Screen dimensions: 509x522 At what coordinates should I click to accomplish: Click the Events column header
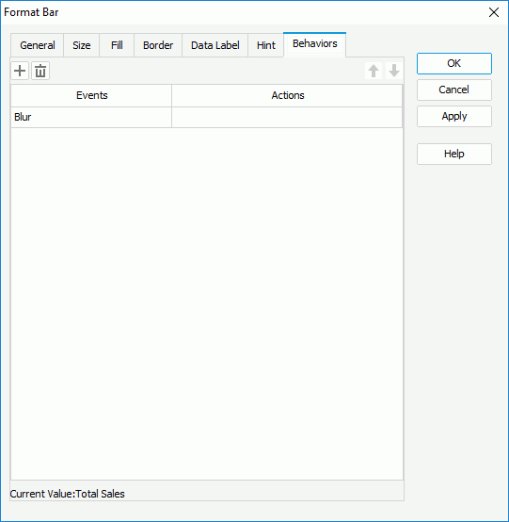pyautogui.click(x=91, y=95)
